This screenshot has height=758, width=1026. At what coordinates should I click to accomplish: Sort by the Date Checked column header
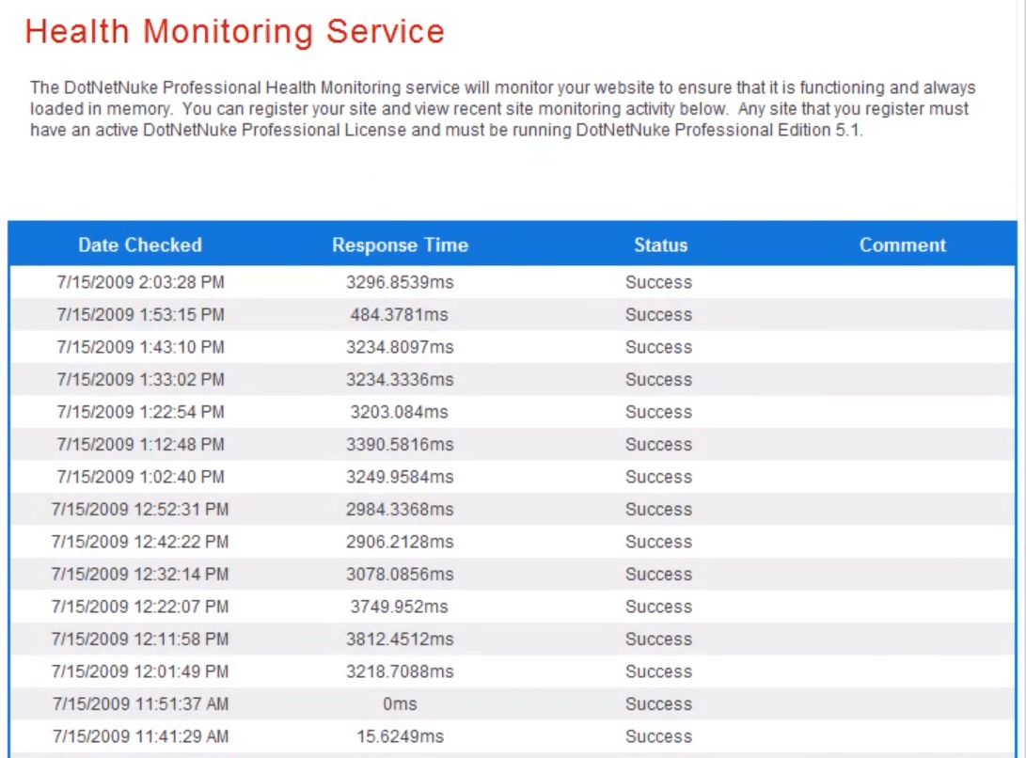pyautogui.click(x=139, y=245)
